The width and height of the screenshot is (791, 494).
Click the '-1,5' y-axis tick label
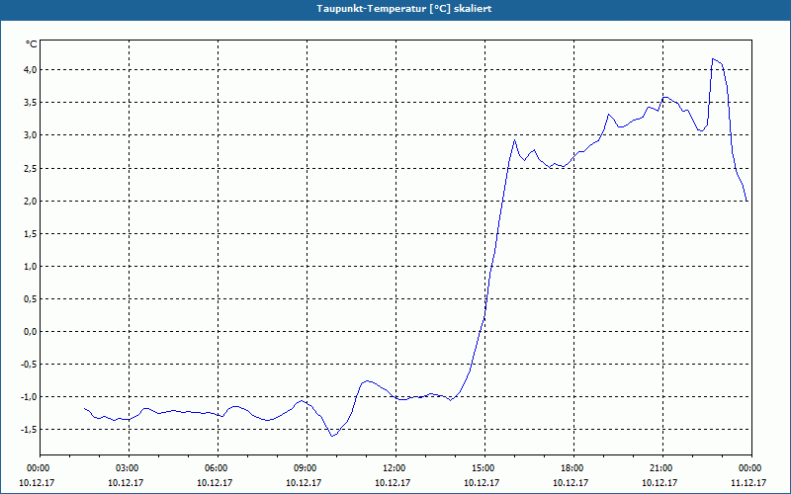pos(29,430)
